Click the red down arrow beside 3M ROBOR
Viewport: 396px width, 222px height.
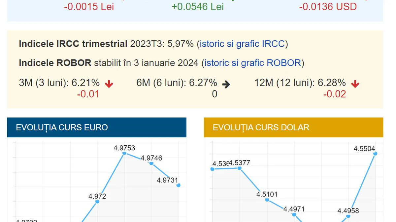point(109,84)
